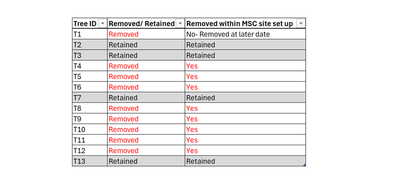Select the T1 cell

point(89,34)
